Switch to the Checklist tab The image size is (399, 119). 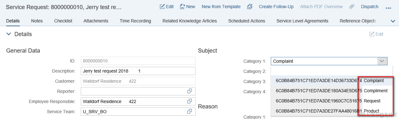point(63,21)
